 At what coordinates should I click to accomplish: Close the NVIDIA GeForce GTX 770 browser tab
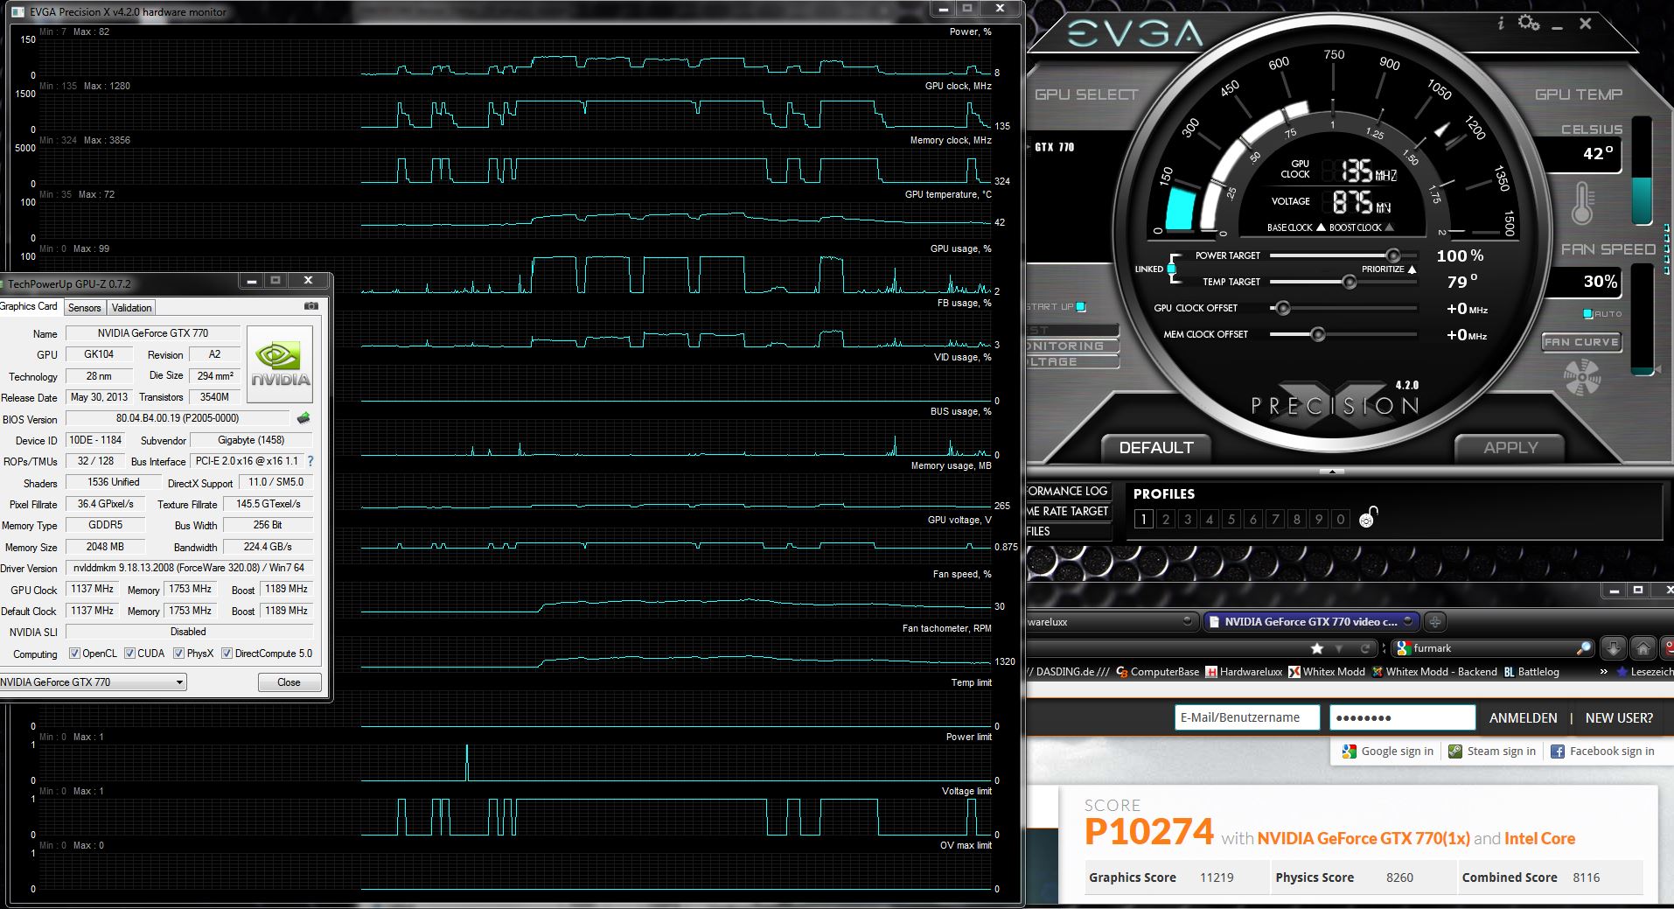coord(1407,621)
